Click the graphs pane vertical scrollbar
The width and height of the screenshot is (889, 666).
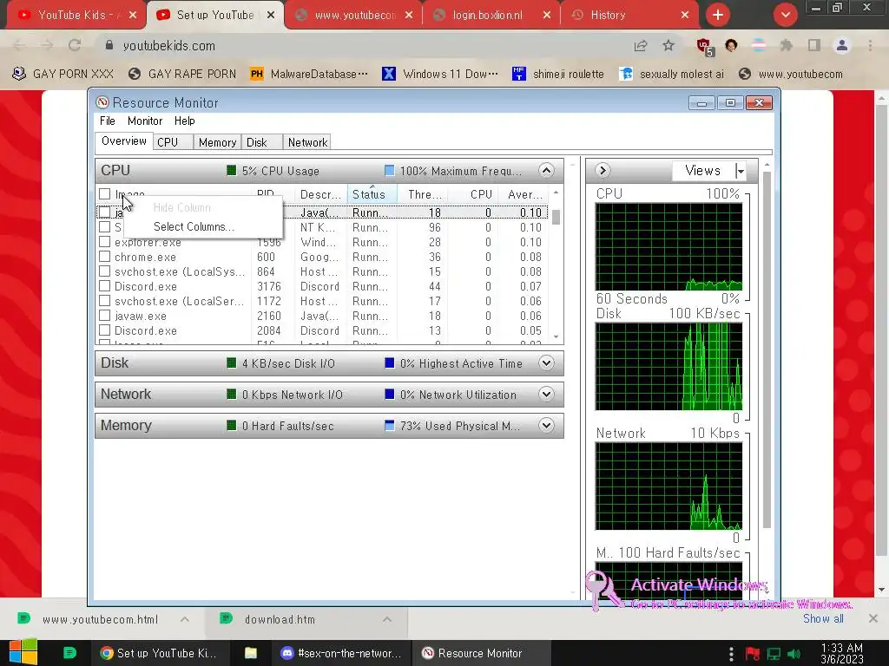(767, 349)
